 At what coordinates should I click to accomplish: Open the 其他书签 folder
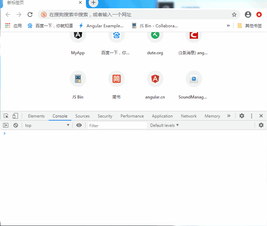(250, 26)
